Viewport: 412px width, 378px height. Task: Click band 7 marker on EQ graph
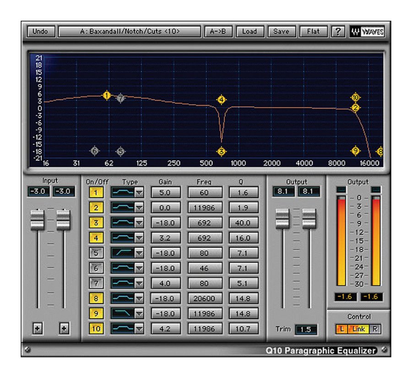(x=120, y=98)
